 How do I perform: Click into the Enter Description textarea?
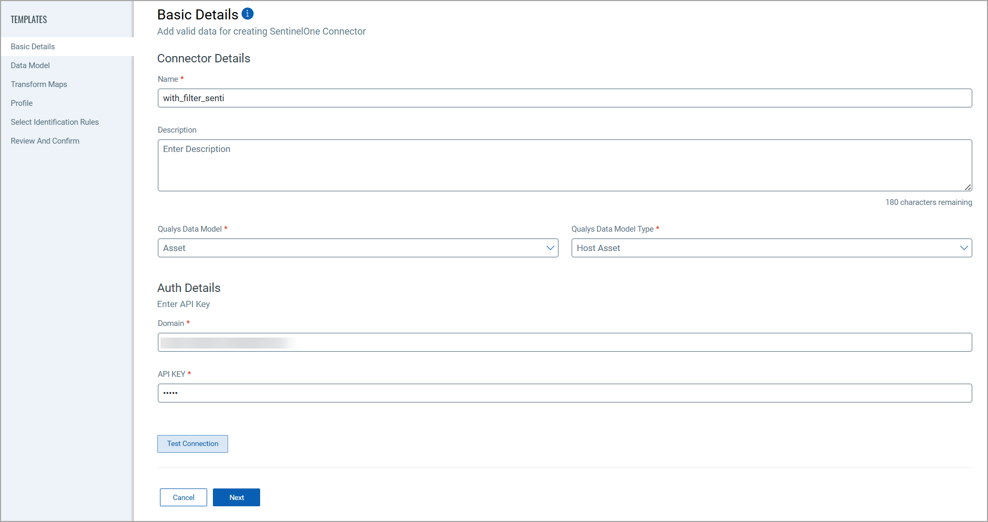(564, 165)
